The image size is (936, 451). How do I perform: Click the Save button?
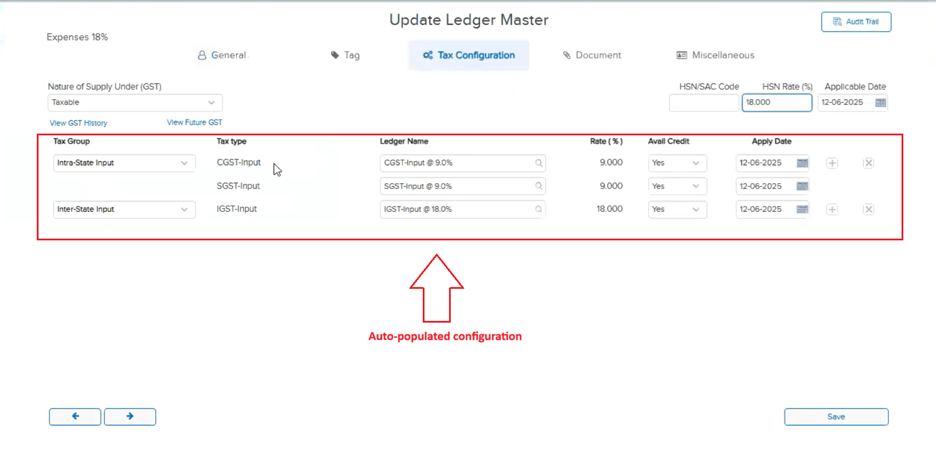tap(836, 417)
